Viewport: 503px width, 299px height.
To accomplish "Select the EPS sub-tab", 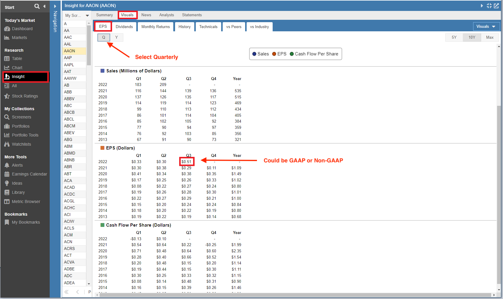I will tap(103, 27).
